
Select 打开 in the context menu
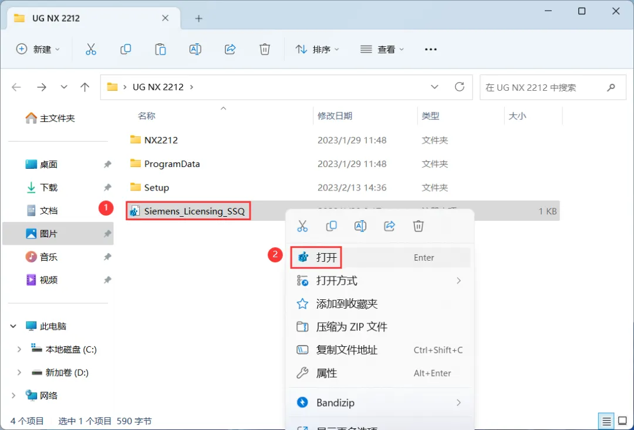[380, 257]
